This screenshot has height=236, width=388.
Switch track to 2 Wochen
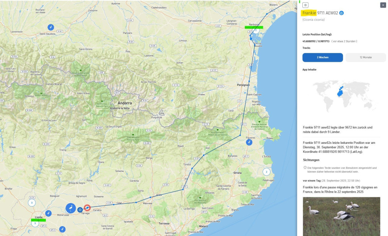coord(322,57)
